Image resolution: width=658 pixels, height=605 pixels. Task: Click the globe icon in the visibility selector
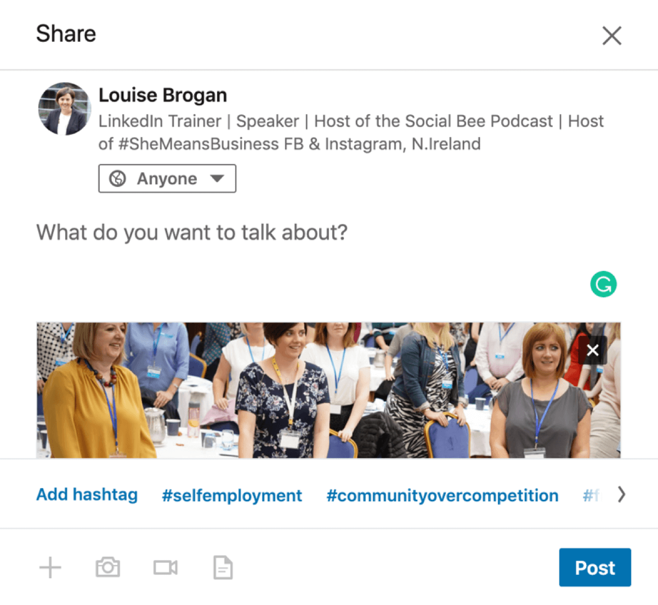(118, 178)
